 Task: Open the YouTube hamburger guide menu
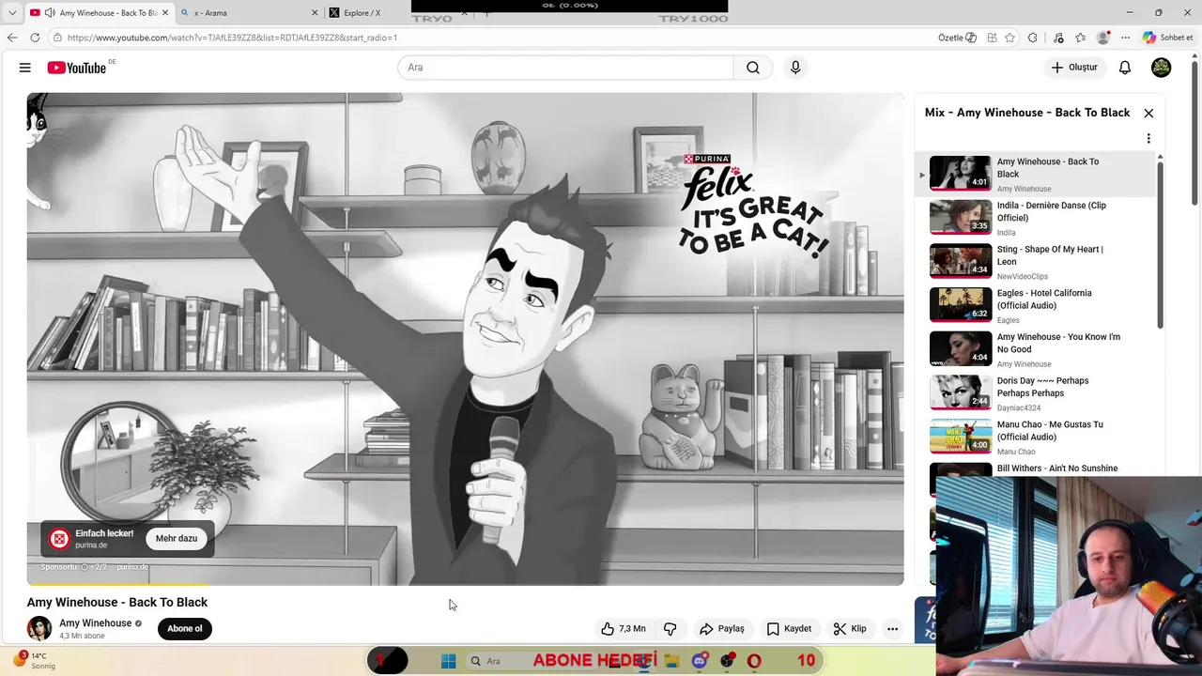tap(25, 68)
